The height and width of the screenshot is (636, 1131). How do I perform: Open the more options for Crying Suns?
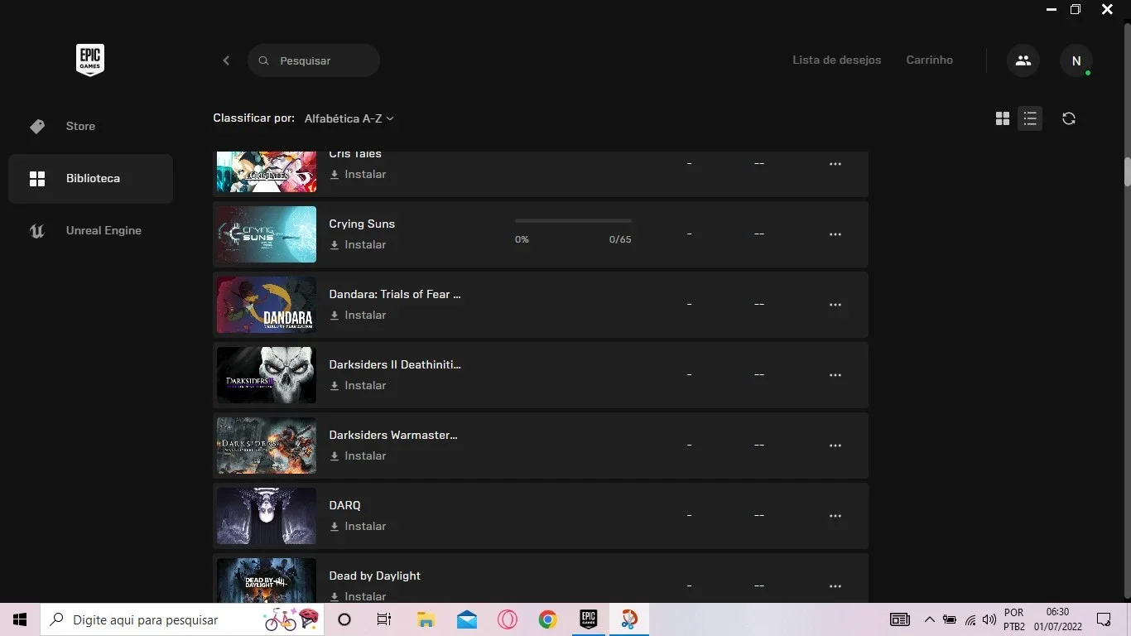[835, 234]
